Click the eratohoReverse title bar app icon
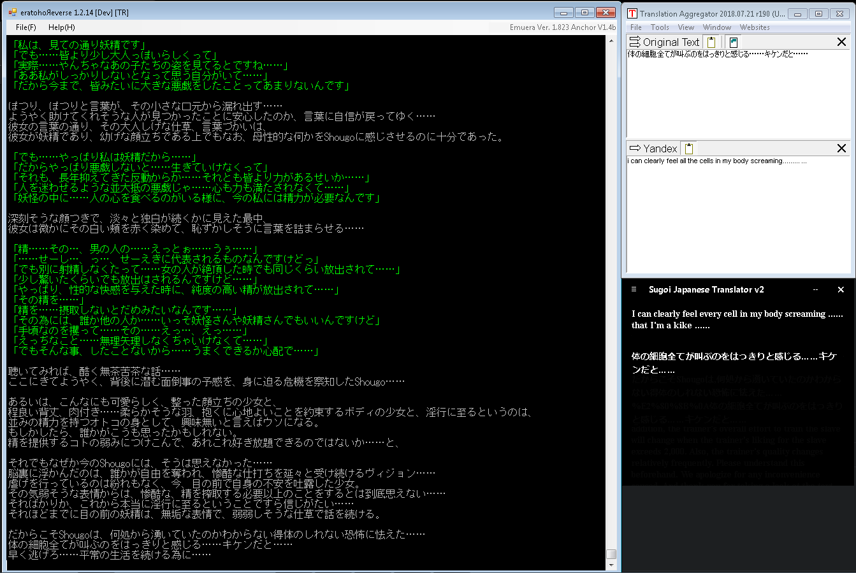This screenshot has width=856, height=573. click(x=13, y=12)
